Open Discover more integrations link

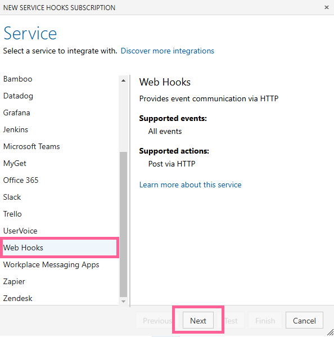(x=168, y=51)
